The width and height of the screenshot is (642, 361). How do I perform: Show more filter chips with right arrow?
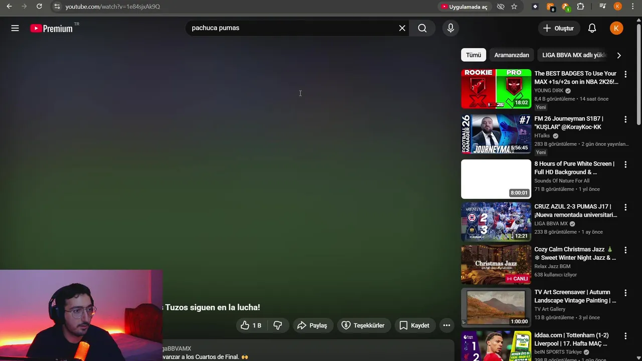(x=618, y=55)
